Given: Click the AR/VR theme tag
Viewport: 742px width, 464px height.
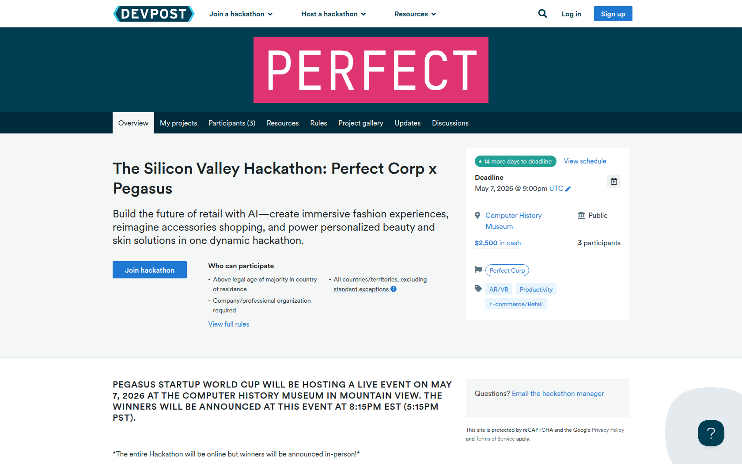Looking at the screenshot, I should pos(499,289).
